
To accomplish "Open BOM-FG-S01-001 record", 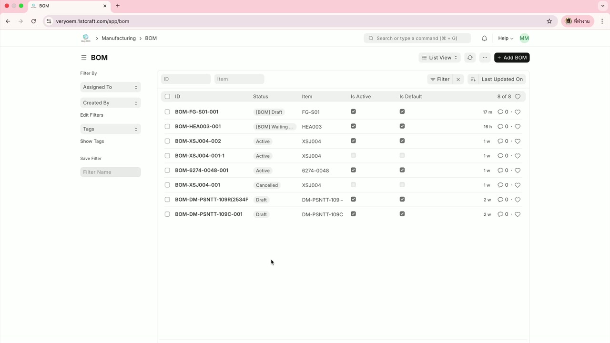I will click(x=196, y=112).
